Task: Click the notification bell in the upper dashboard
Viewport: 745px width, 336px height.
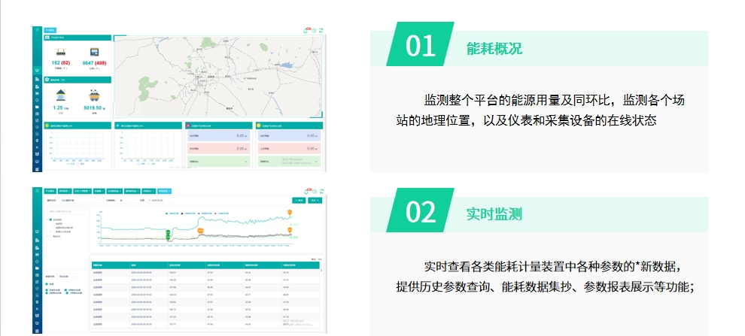Action: [306, 30]
